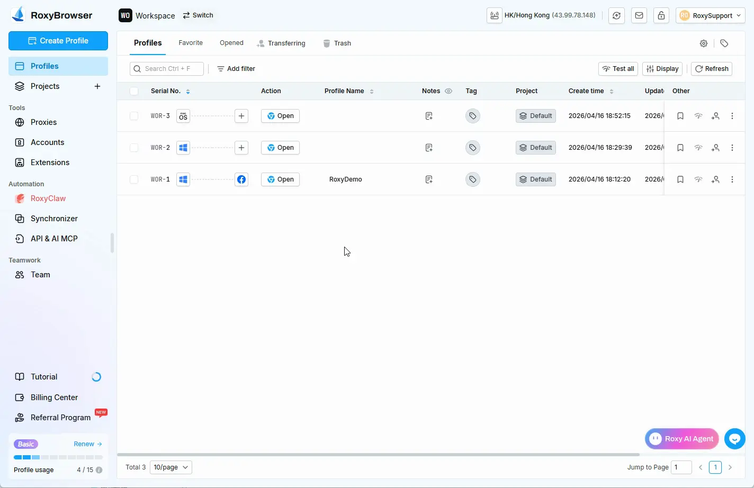Open the sync refresh icon in top bar

click(x=616, y=15)
